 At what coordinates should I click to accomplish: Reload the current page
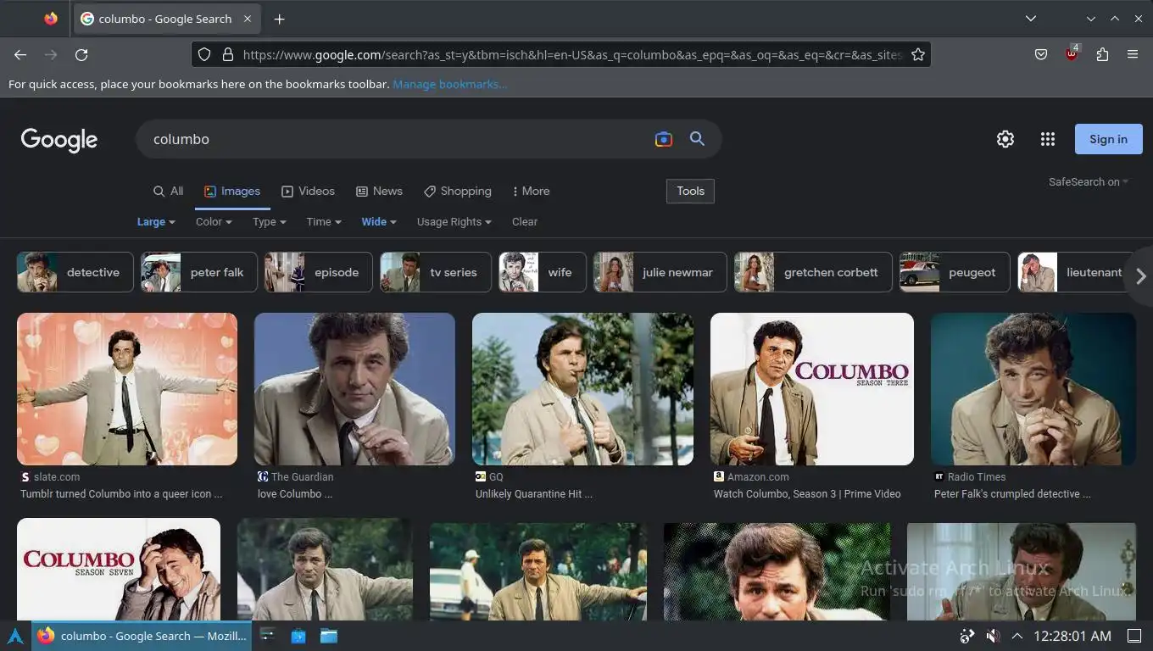pos(81,54)
